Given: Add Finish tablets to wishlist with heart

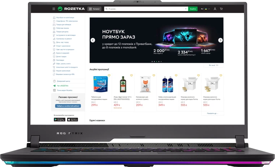Looking at the screenshot, I should click(x=109, y=75).
